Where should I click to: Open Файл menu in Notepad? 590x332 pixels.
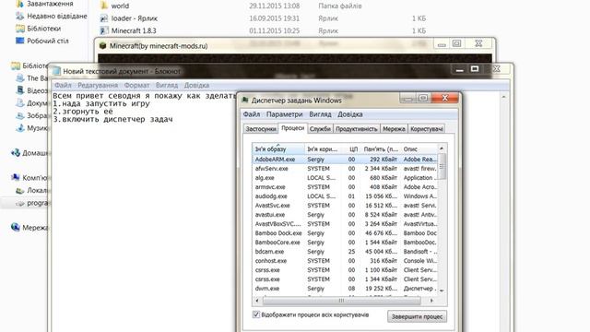pyautogui.click(x=63, y=86)
